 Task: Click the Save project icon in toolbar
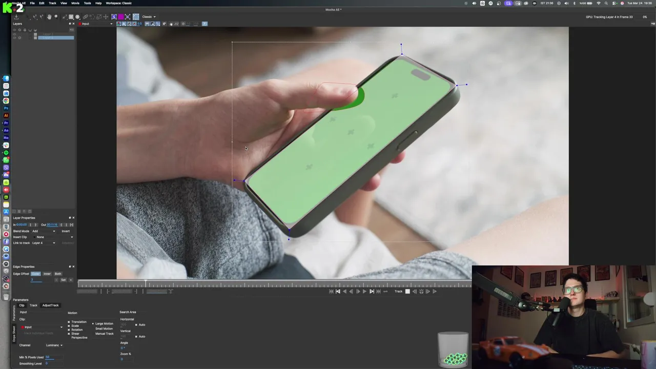click(x=16, y=17)
